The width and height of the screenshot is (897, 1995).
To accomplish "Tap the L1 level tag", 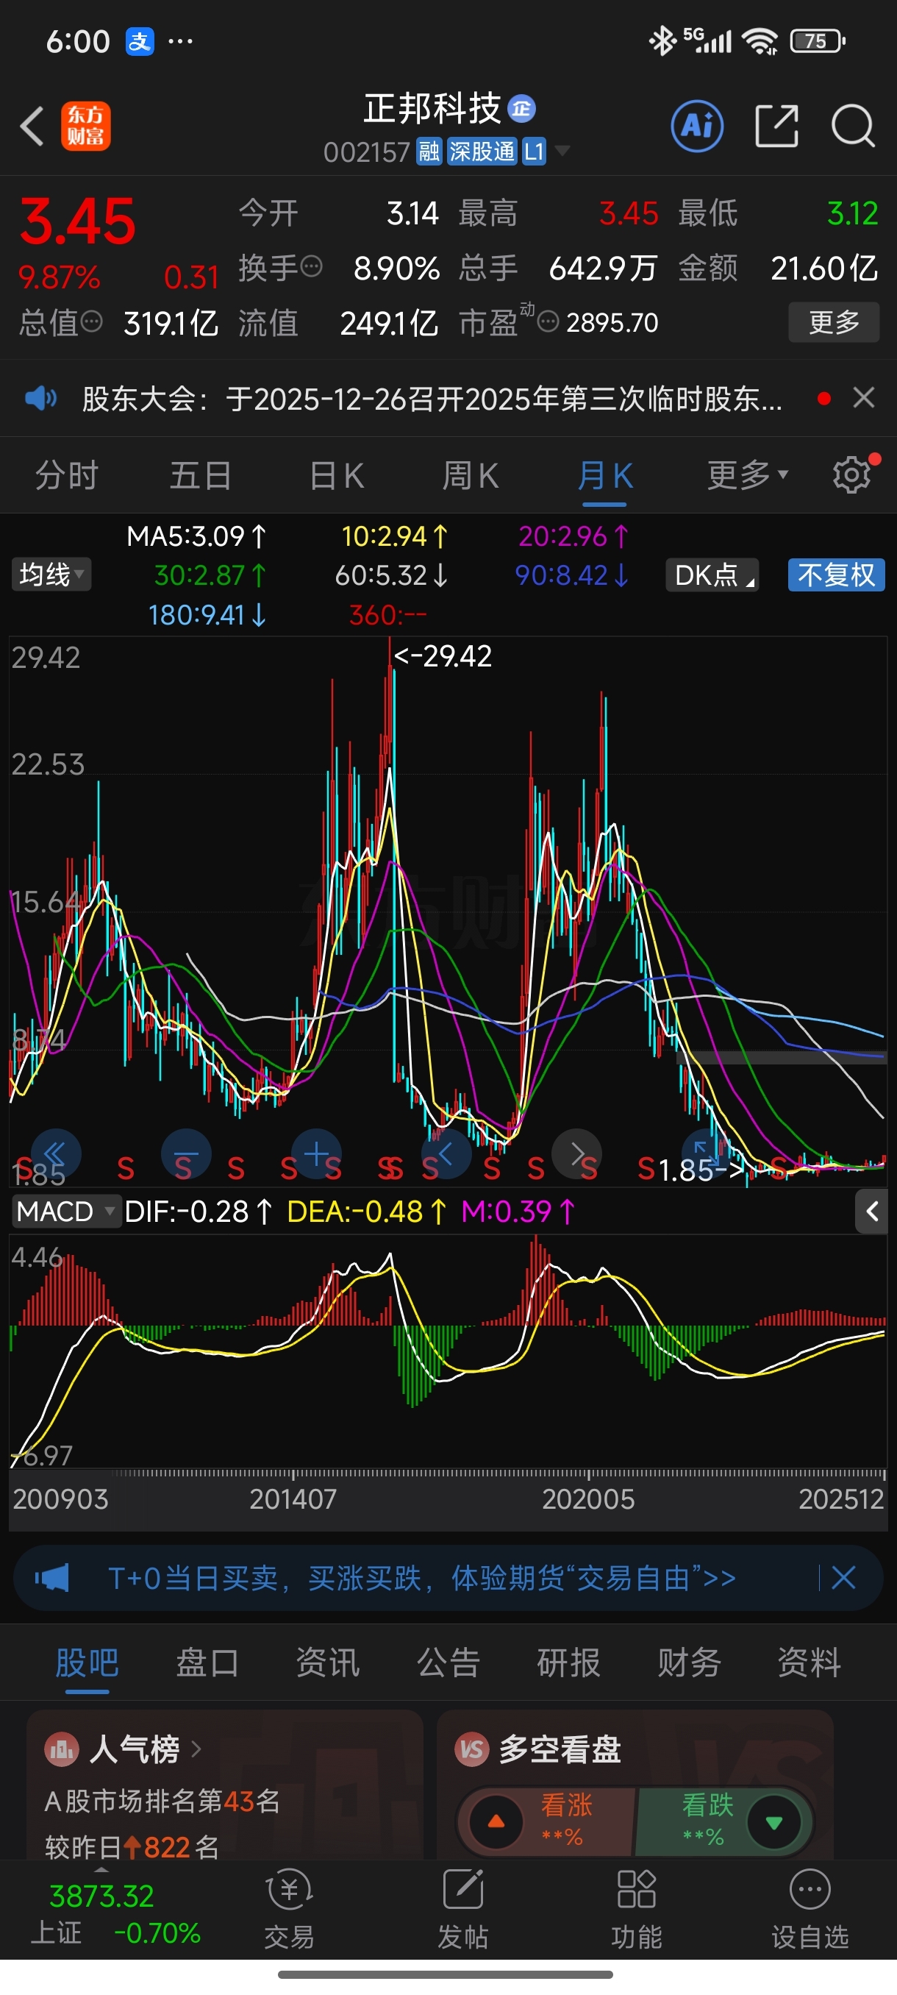I will pyautogui.click(x=534, y=151).
